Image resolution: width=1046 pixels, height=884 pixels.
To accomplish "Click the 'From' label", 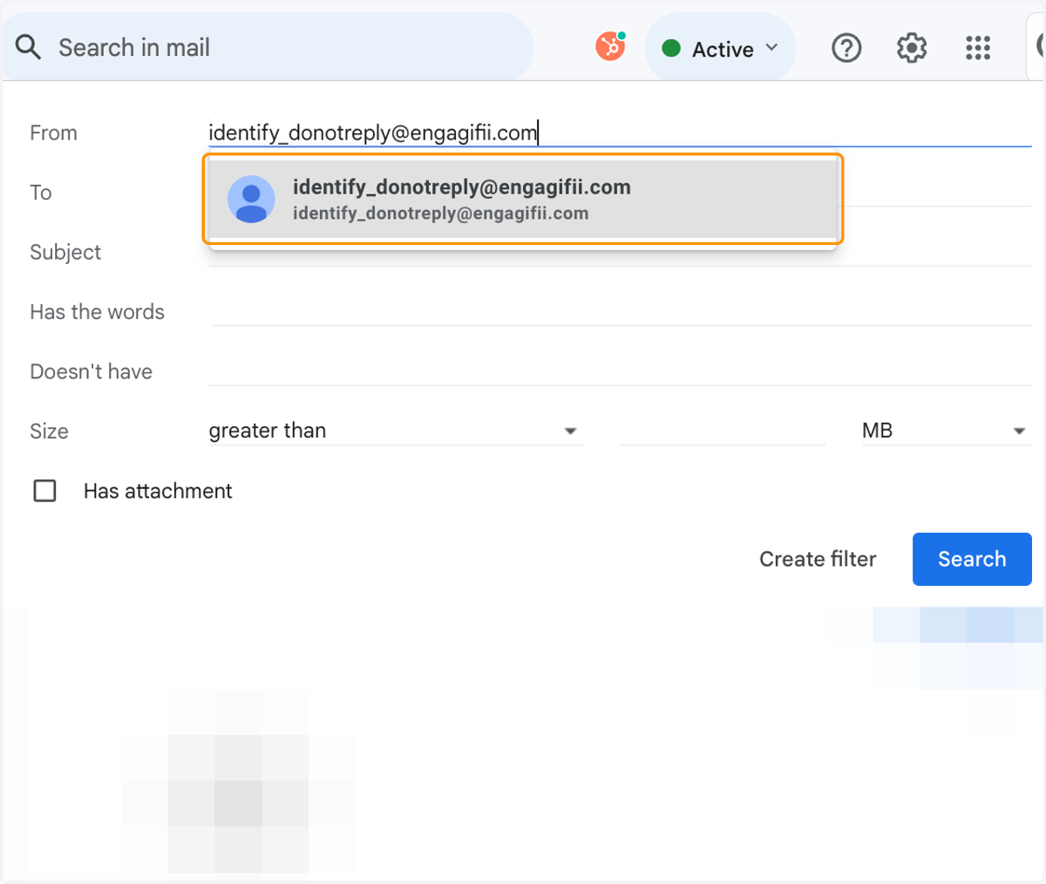I will 53,133.
